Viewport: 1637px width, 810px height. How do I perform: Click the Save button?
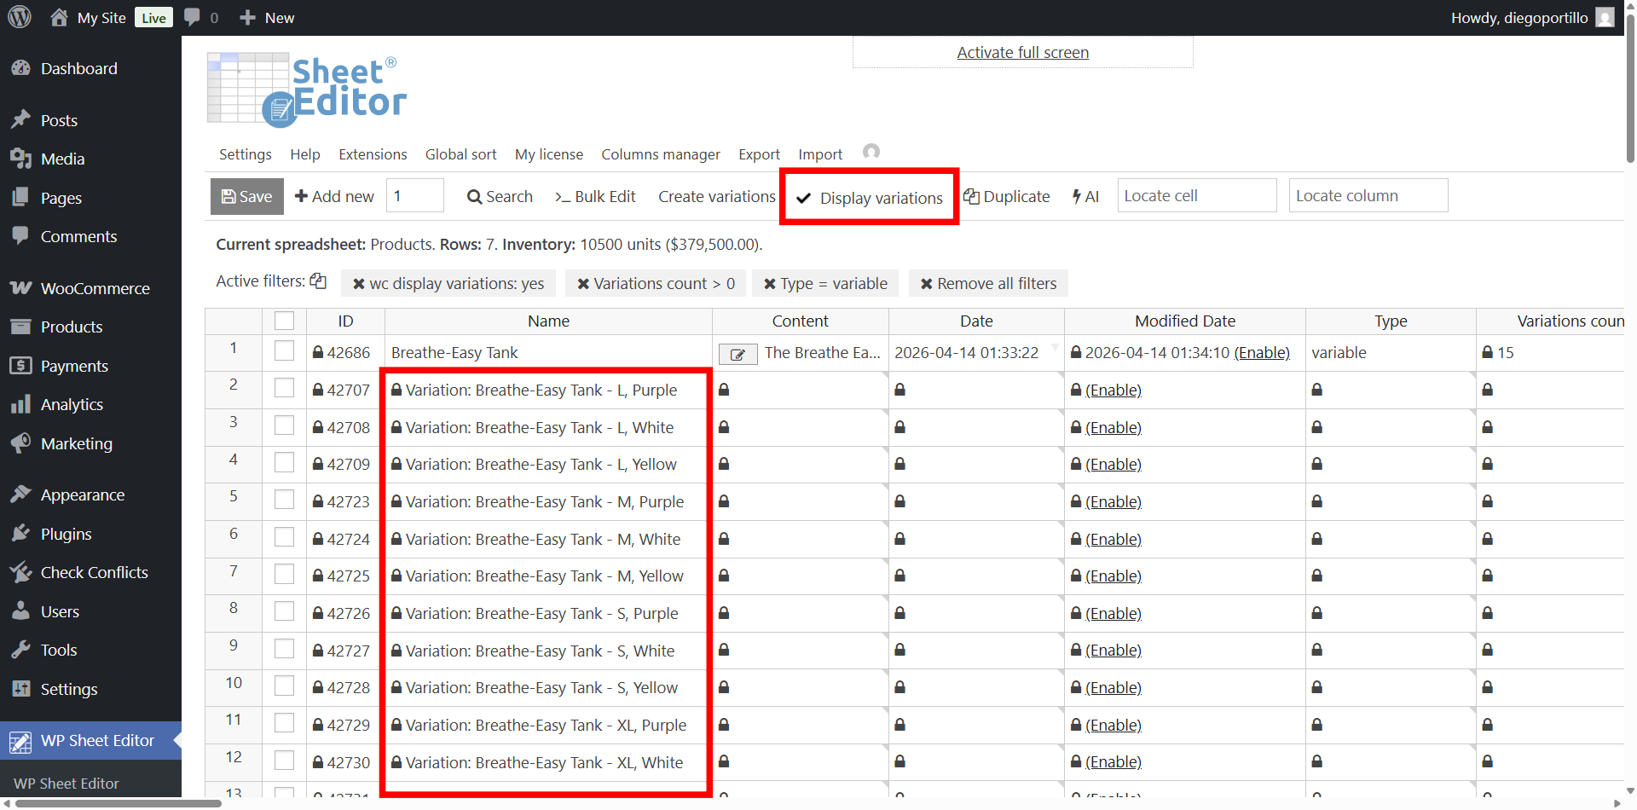[x=246, y=197]
